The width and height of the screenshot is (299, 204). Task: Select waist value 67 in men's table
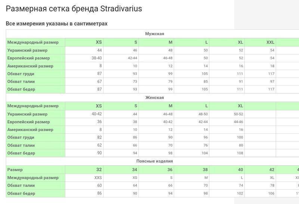(99, 81)
